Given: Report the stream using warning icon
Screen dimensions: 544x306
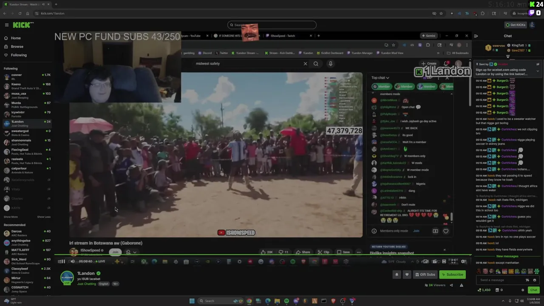Looking at the screenshot, I should point(462,285).
